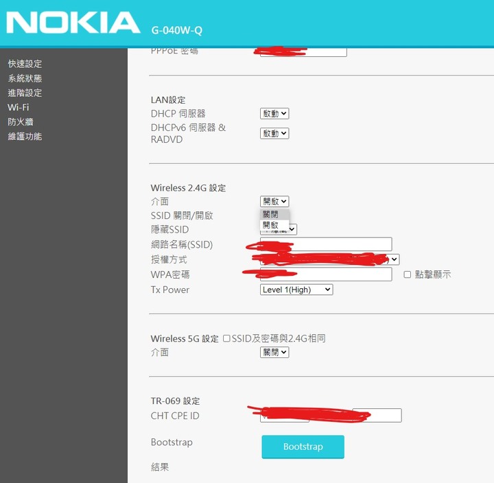The image size is (494, 483).
Task: Open the Tx Power Level dropdown
Action: click(296, 290)
